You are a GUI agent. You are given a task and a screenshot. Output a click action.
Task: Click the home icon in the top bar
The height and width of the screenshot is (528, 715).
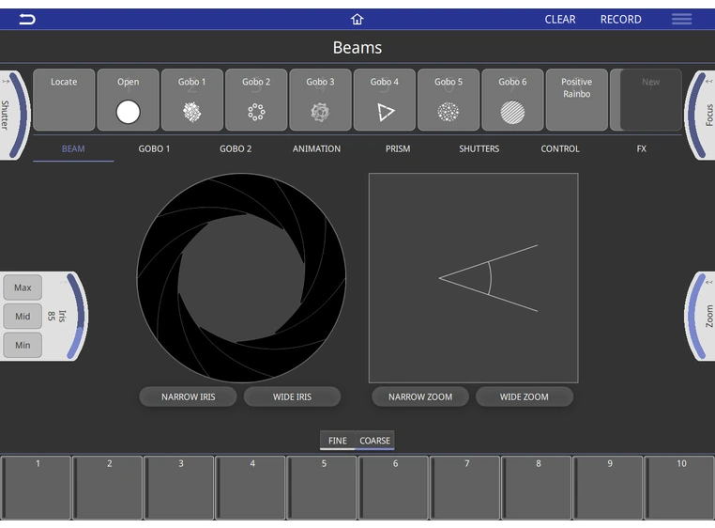(357, 19)
